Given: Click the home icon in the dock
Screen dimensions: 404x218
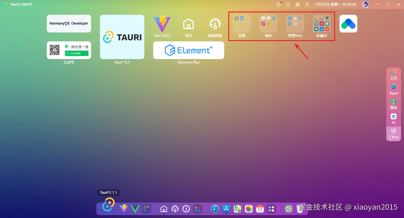Looking at the screenshot, I should pos(164,209).
